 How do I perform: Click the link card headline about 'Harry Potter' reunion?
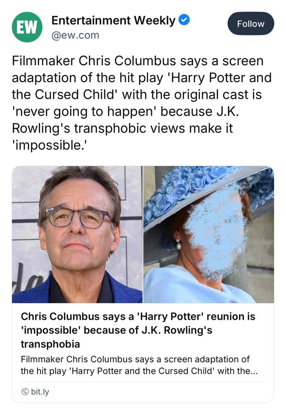point(138,330)
